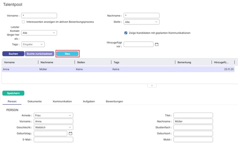Viewport: 238px width, 143px height.
Task: Open the Kommunikation tab
Action: pyautogui.click(x=62, y=101)
